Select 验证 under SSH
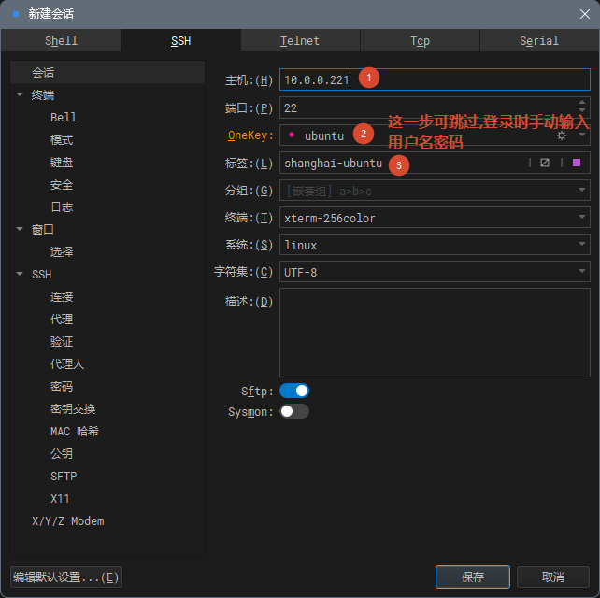The height and width of the screenshot is (598, 600). click(62, 341)
